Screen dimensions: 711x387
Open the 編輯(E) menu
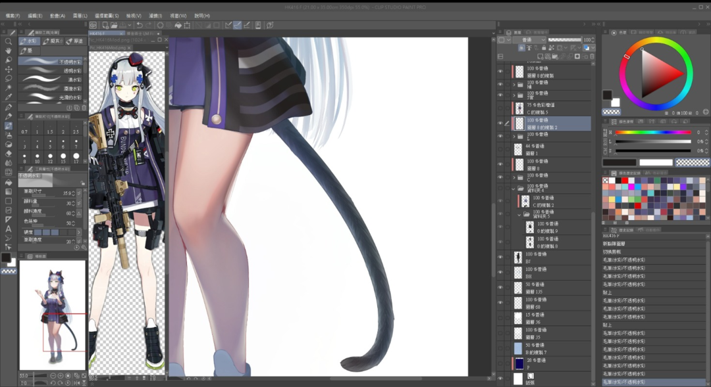[x=35, y=15]
